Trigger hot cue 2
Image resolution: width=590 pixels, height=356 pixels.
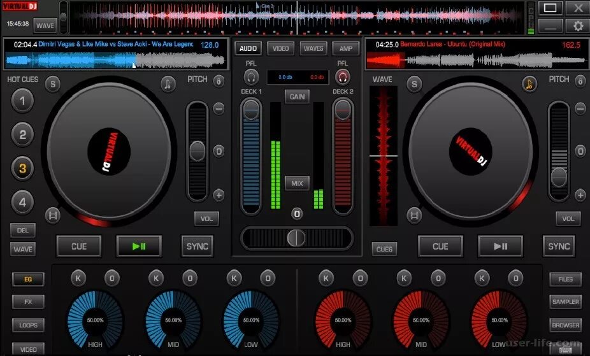point(22,134)
